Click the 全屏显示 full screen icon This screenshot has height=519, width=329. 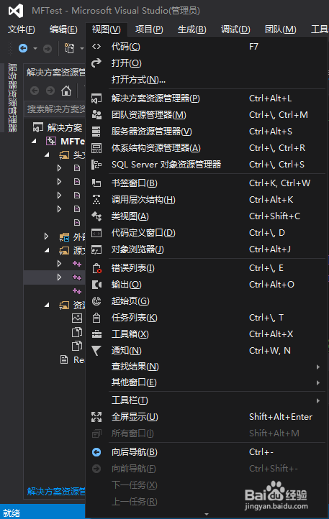tap(96, 417)
